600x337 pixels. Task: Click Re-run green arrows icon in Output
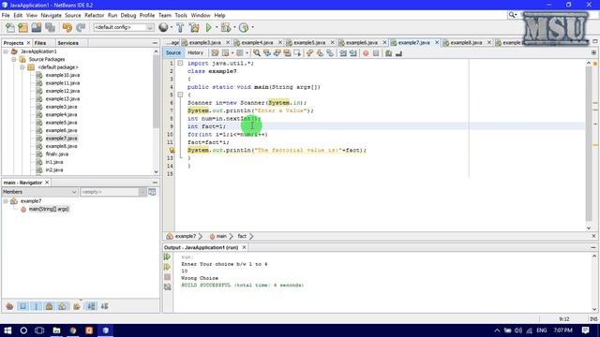167,256
